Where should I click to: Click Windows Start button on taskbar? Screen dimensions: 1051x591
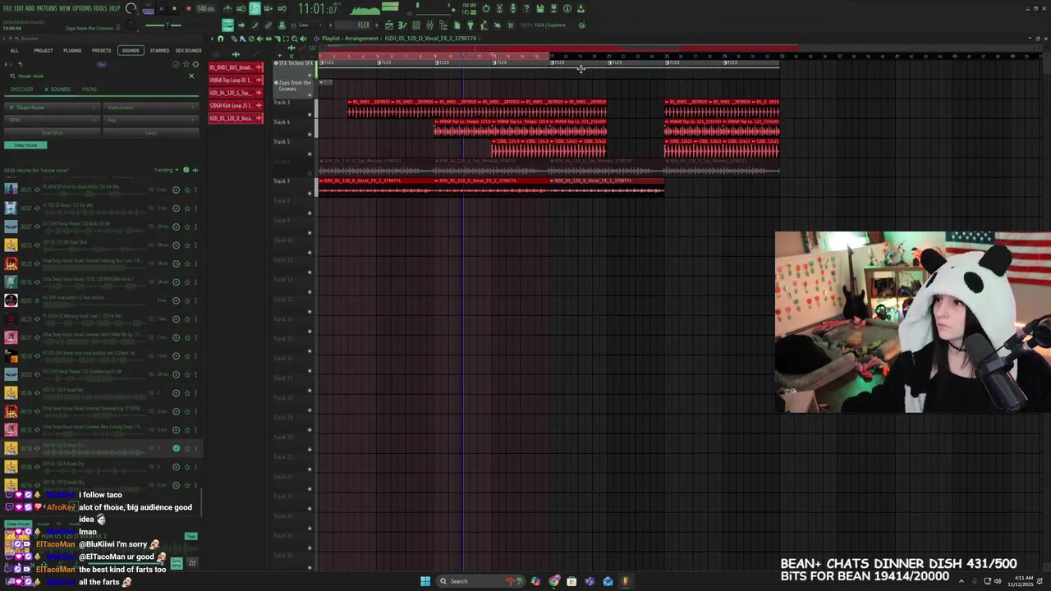[x=425, y=581]
